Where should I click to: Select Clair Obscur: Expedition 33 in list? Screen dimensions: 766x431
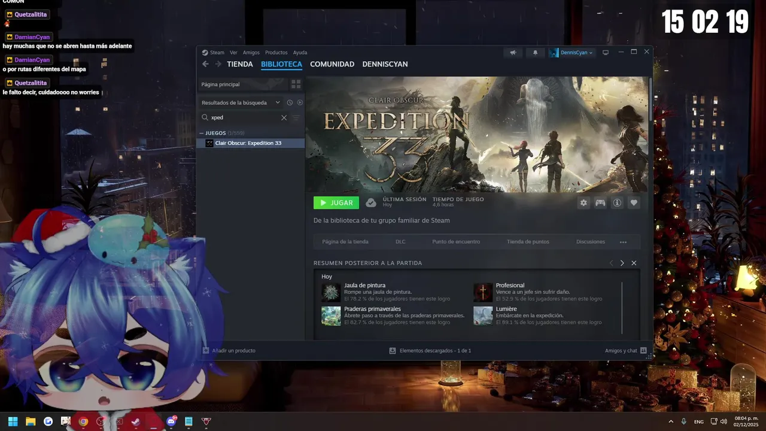coord(251,143)
